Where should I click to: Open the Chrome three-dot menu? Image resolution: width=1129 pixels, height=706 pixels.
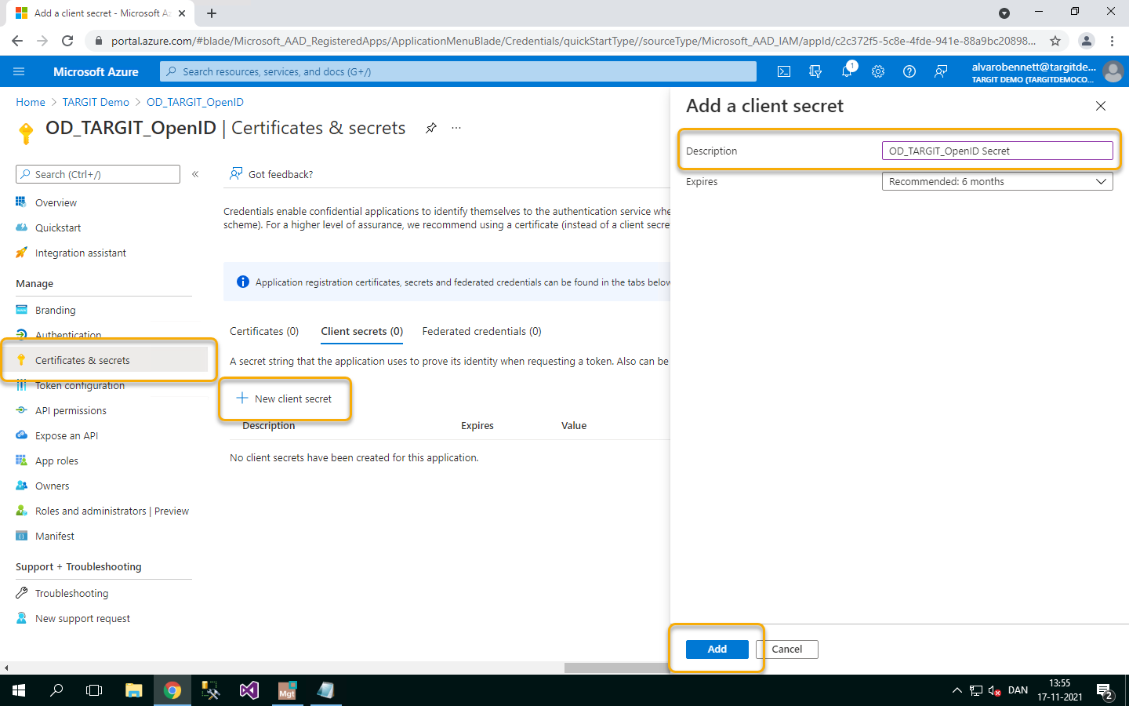coord(1112,41)
